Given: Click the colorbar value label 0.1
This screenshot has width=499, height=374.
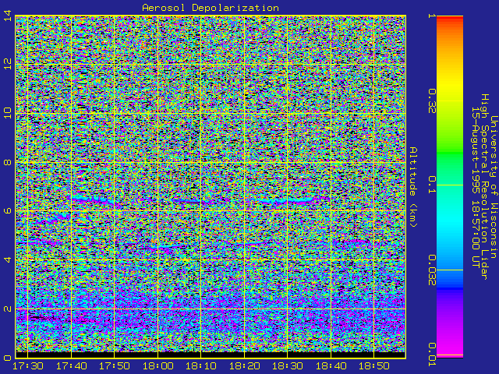Looking at the screenshot, I should [x=432, y=185].
